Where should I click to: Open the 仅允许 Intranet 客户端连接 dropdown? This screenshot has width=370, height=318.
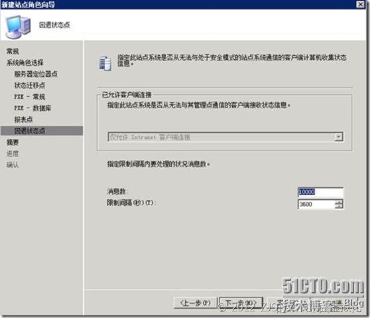coord(339,137)
